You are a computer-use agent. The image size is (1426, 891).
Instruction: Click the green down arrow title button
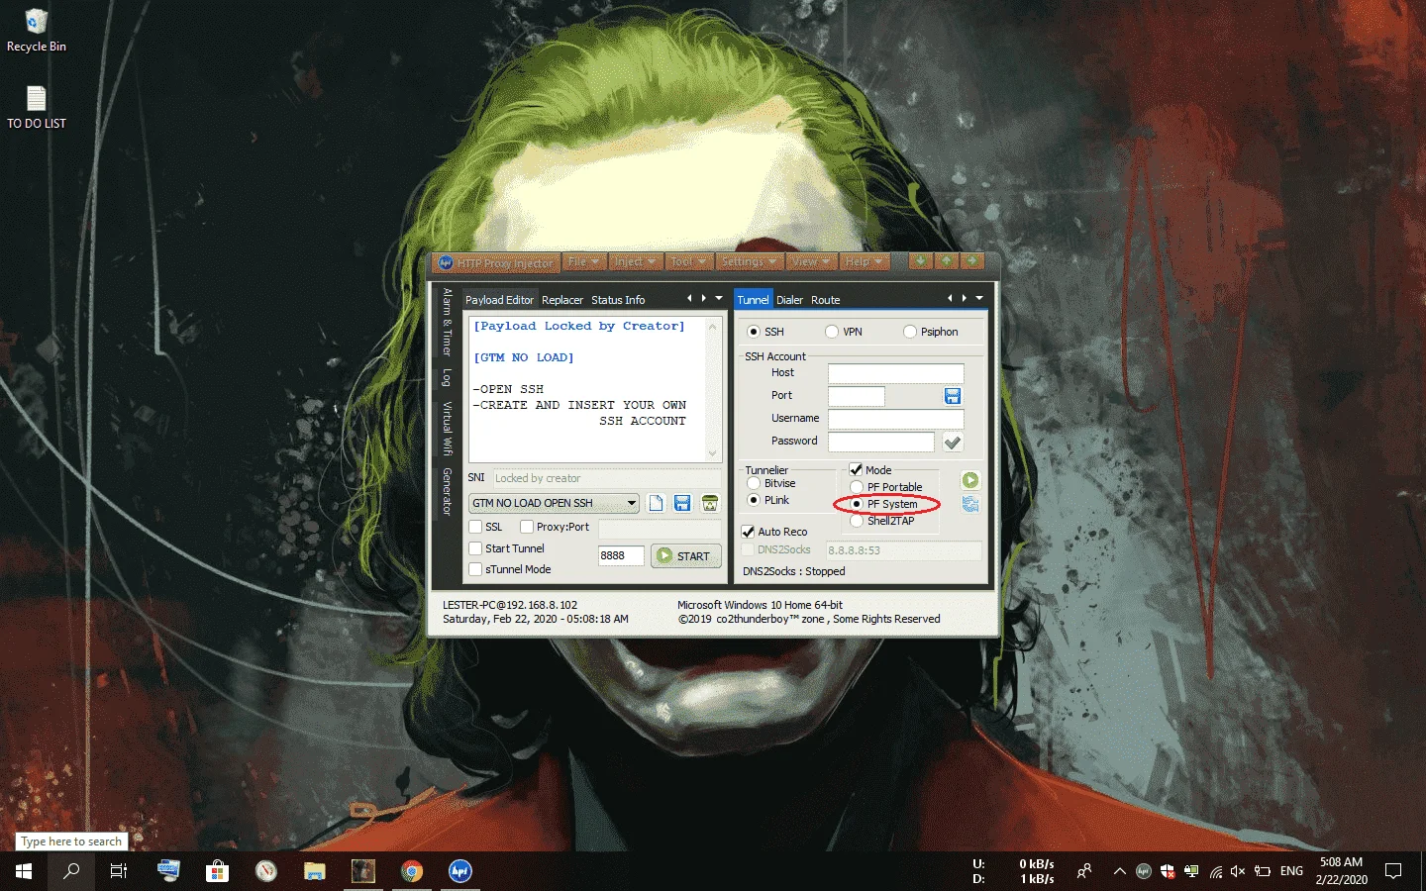(921, 261)
